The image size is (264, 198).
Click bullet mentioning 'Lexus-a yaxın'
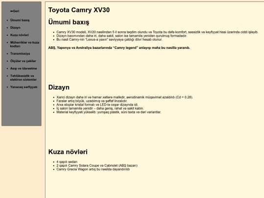(110, 40)
